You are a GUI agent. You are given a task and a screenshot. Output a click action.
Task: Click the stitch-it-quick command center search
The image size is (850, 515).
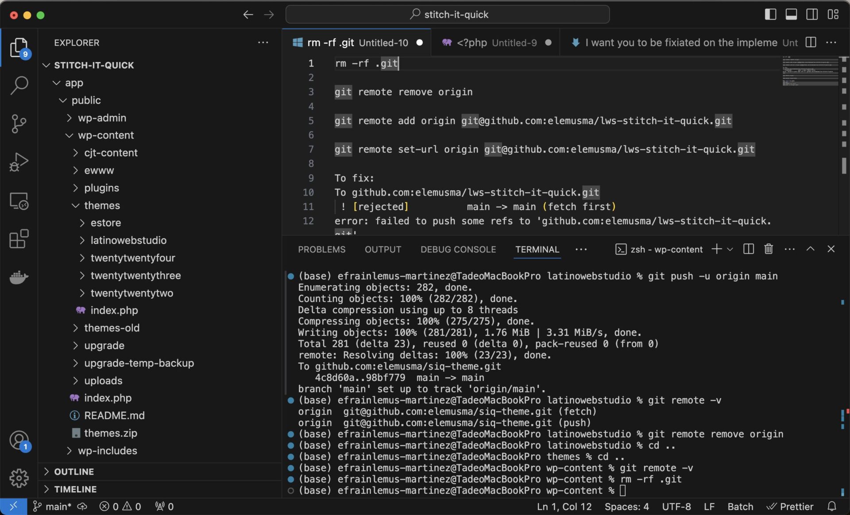(x=448, y=15)
